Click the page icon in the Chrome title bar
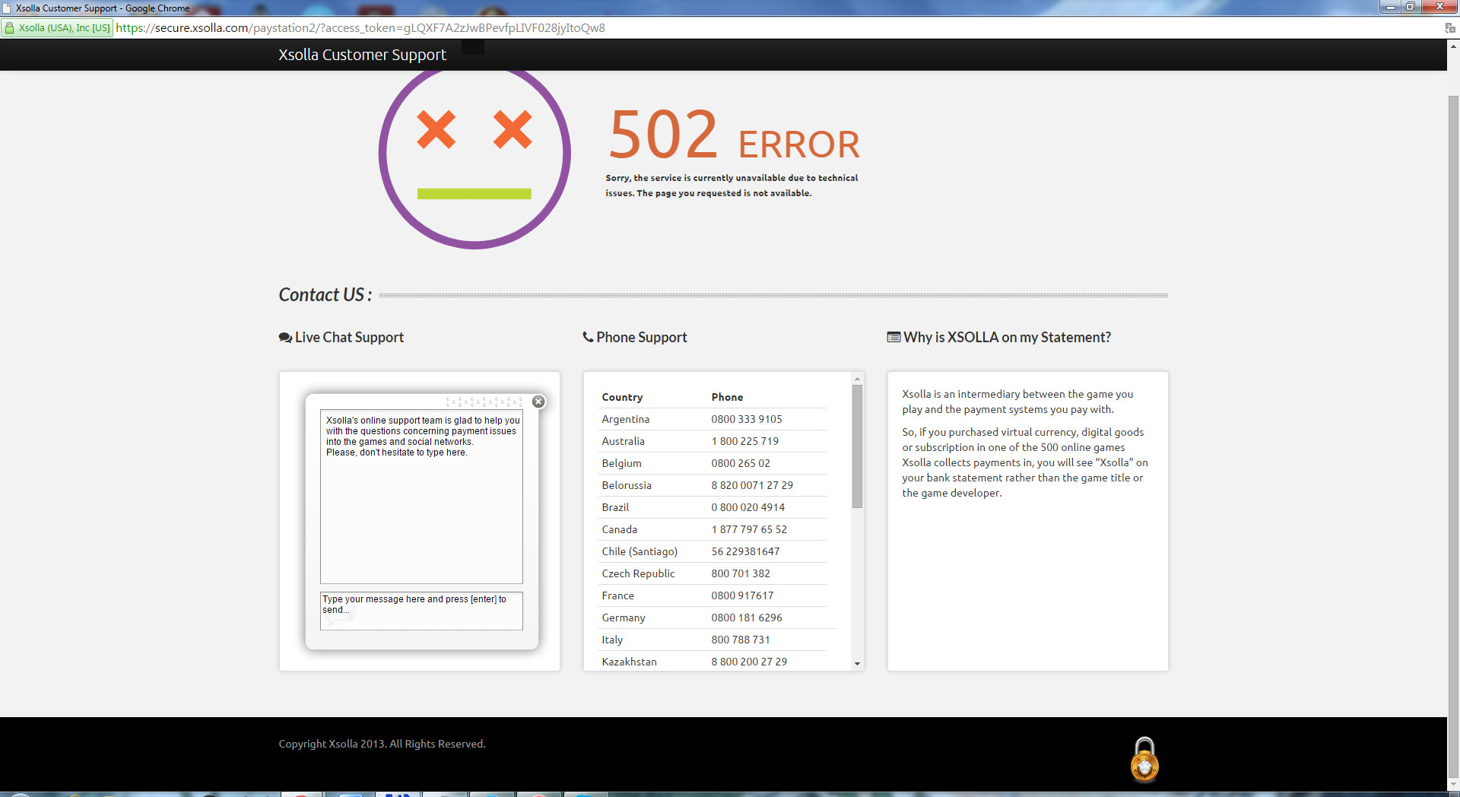Viewport: 1460px width, 797px height. click(x=7, y=8)
